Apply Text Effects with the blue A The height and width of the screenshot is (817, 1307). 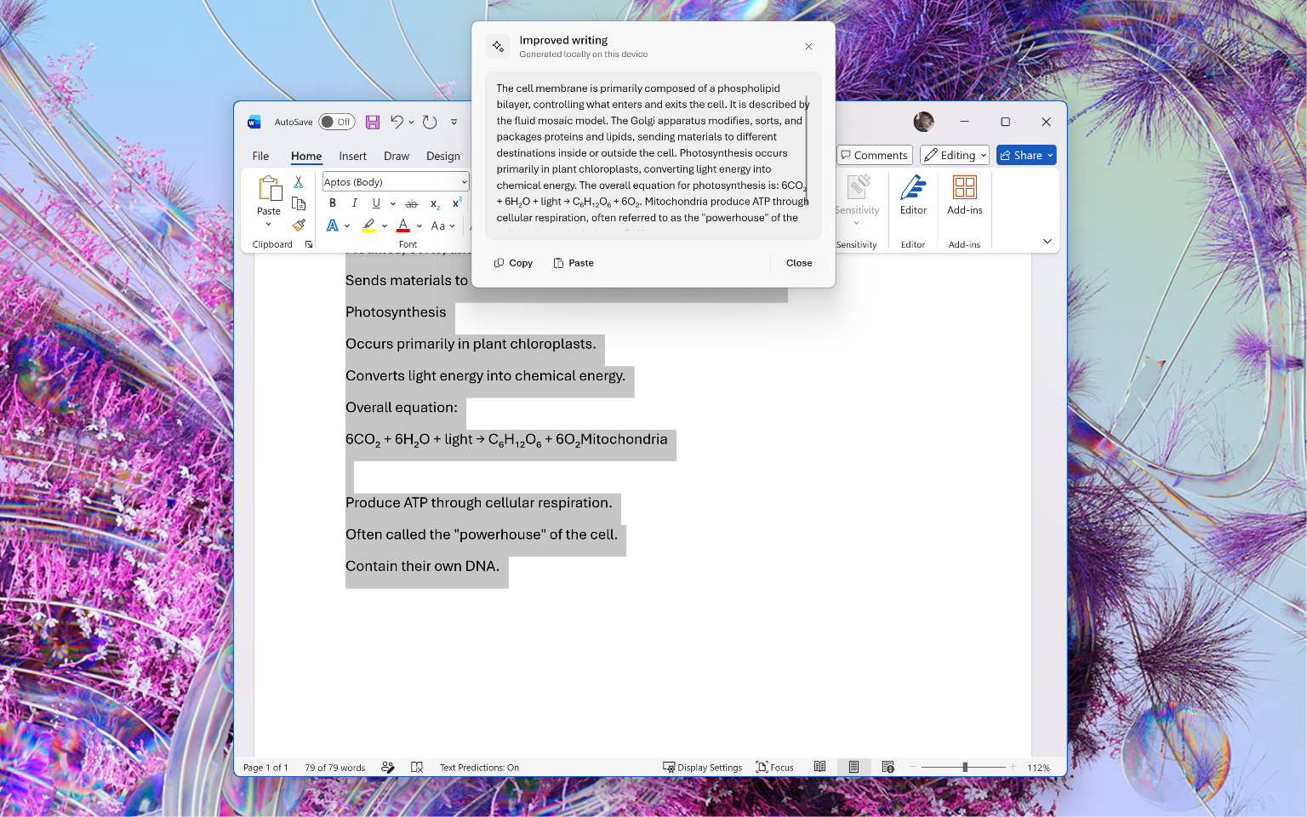pyautogui.click(x=333, y=226)
